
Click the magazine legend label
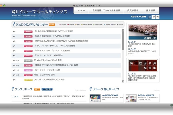99,25
